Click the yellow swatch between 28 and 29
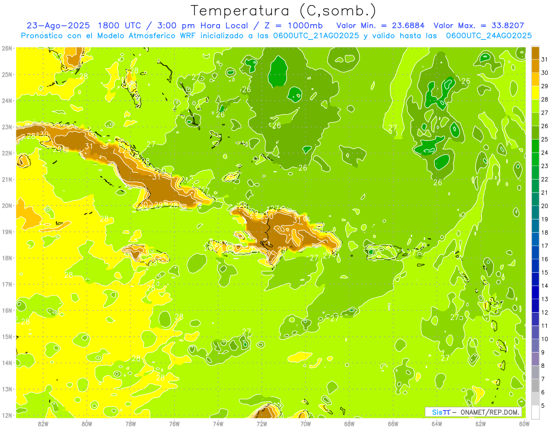Viewport: 557px width, 430px height. (x=535, y=93)
